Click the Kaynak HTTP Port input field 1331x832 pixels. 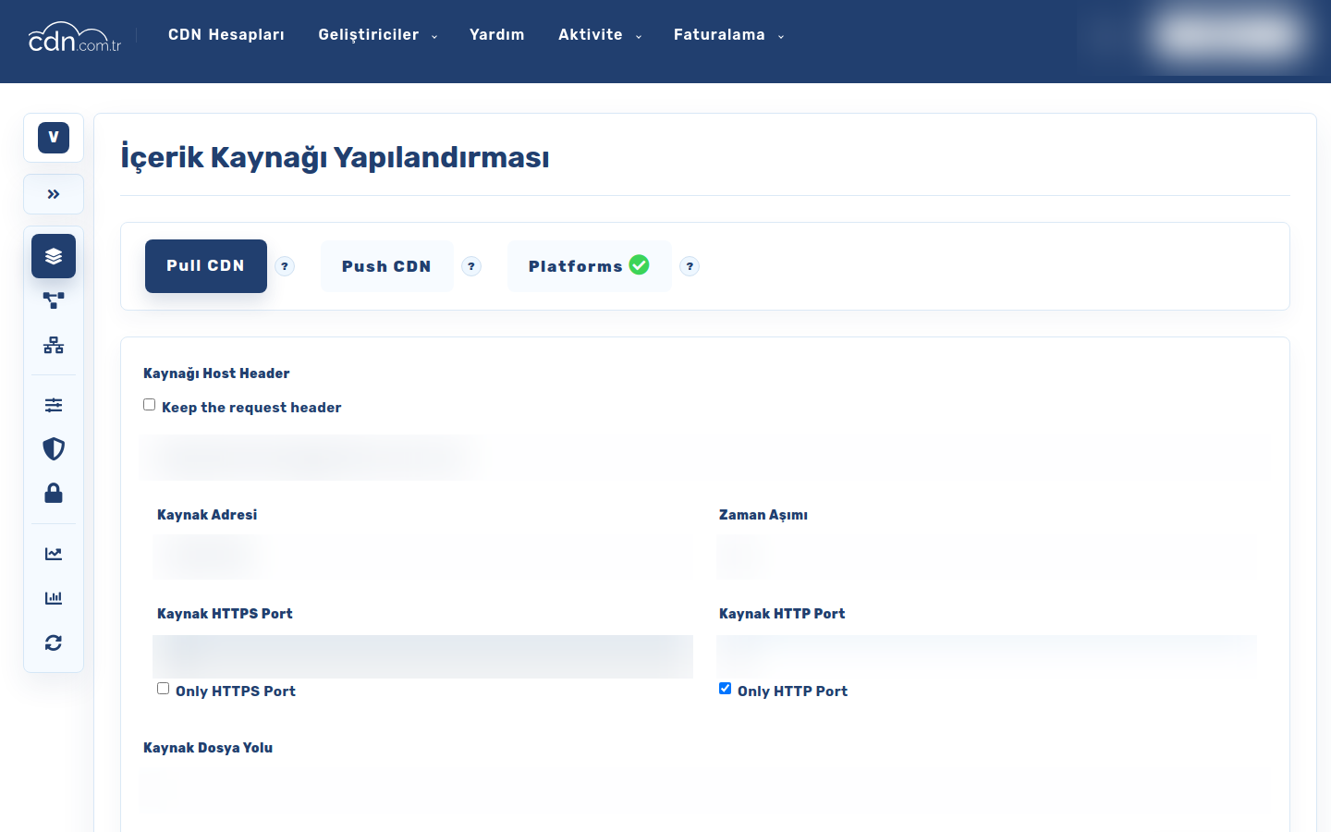[986, 656]
